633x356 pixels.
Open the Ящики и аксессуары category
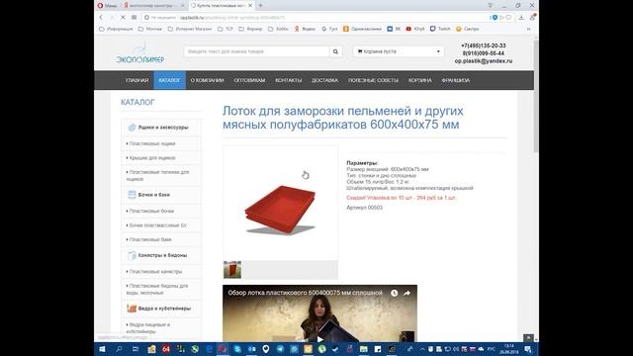click(x=161, y=128)
